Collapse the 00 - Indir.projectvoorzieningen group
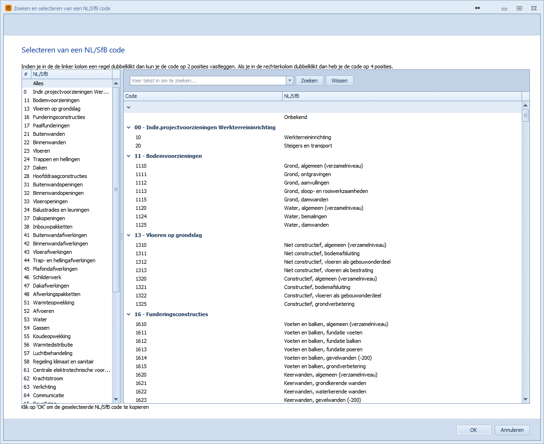The width and height of the screenshot is (544, 444). 129,127
